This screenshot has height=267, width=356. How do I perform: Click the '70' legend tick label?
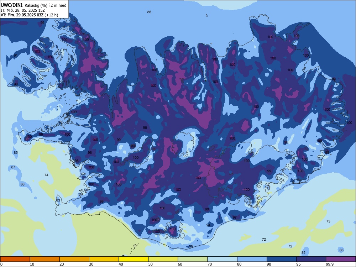(210, 264)
